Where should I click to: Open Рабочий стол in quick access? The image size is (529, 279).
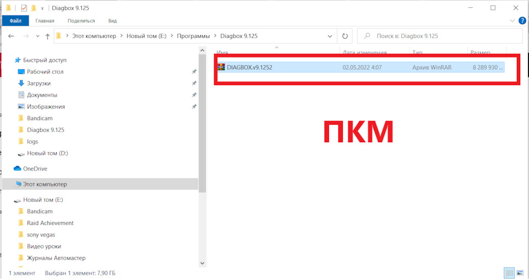click(x=45, y=72)
